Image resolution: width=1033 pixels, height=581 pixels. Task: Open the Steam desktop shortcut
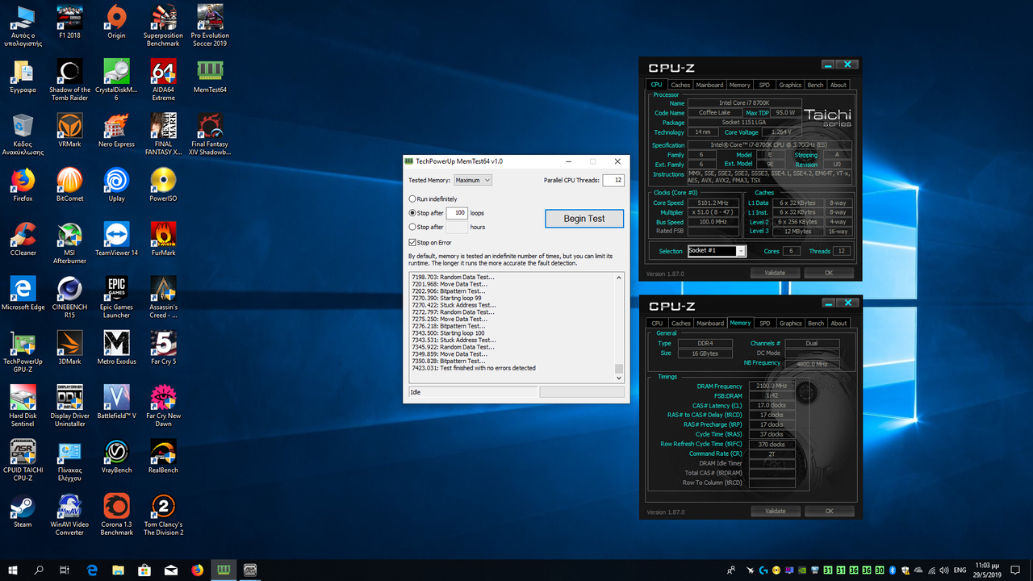[23, 510]
